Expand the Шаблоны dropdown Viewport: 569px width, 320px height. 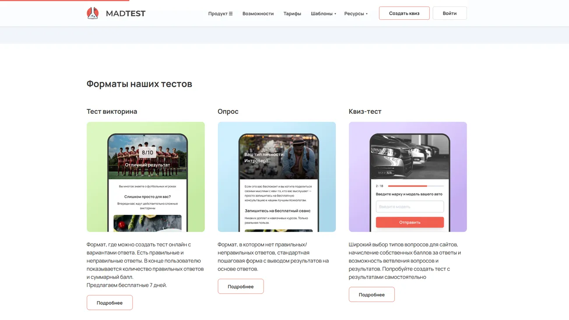click(323, 14)
